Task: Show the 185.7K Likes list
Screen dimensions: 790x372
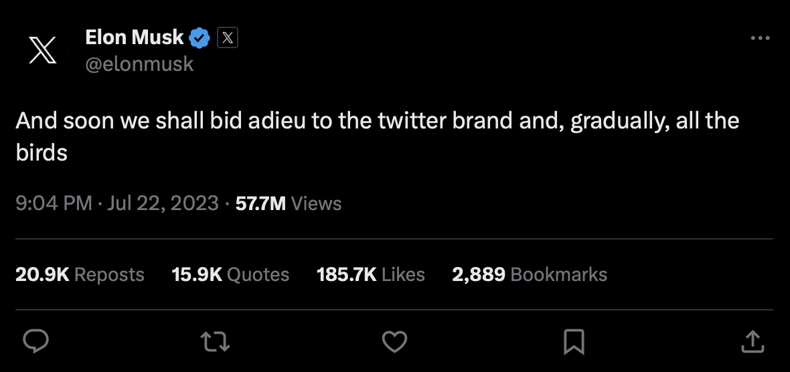Action: click(x=370, y=274)
